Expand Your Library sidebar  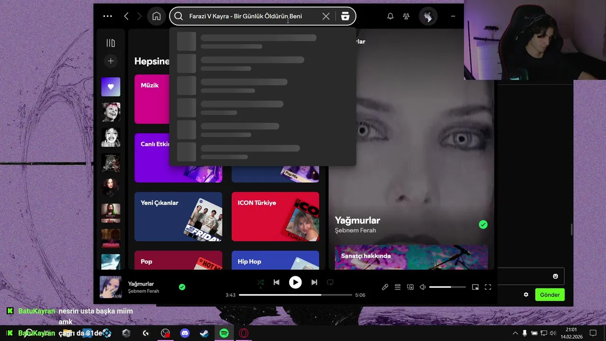pyautogui.click(x=111, y=43)
